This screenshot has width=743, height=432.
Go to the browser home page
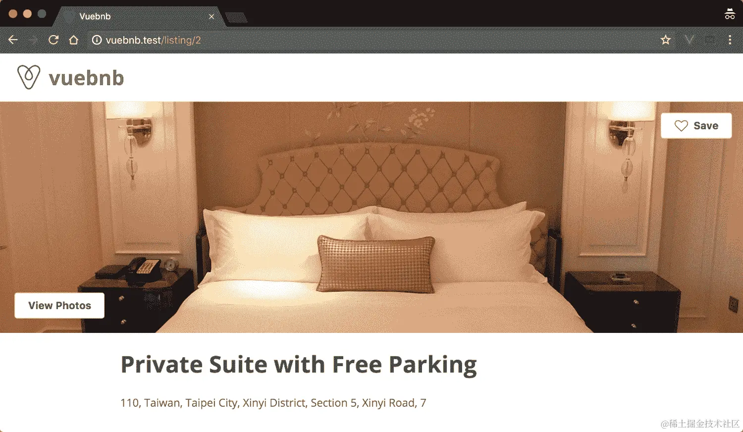[x=74, y=40]
